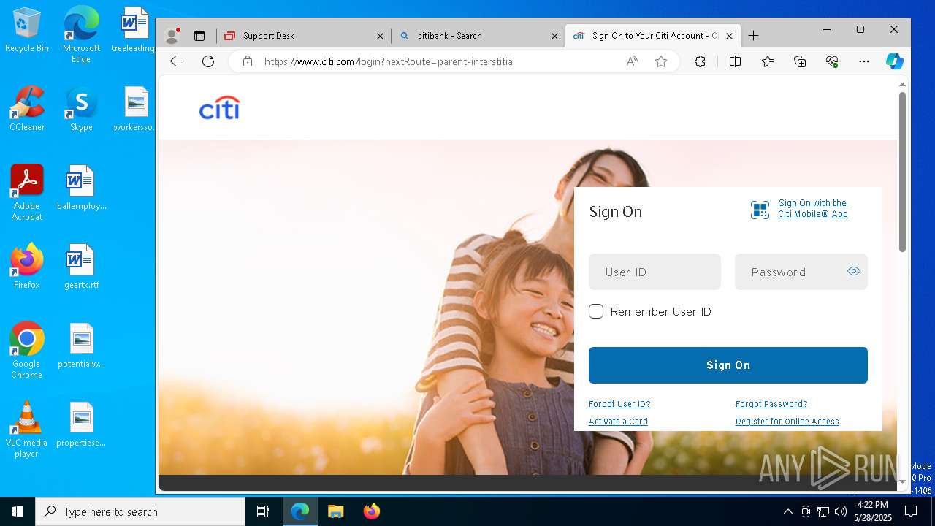Screen dimensions: 935x526
Task: Select the ballemploy... Word file on desktop
Action: tap(81, 188)
